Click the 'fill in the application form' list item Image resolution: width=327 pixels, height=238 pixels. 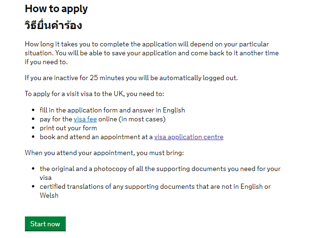112,111
